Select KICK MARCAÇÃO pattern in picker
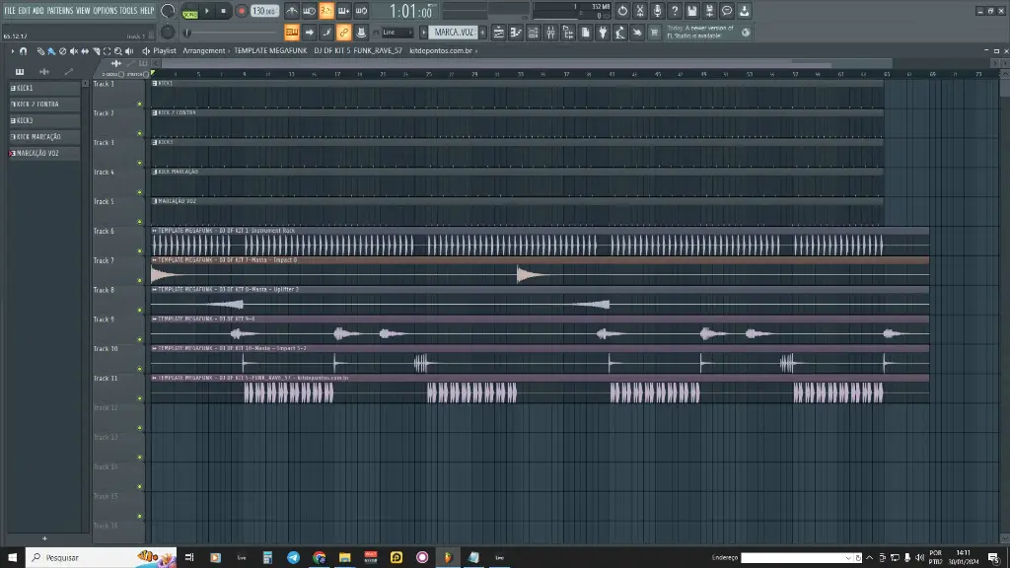Viewport: 1010px width, 568px height. coord(44,136)
